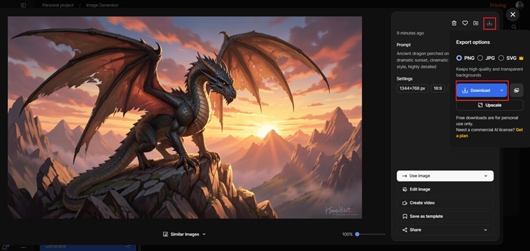Delete the image with the trash icon
Image resolution: width=530 pixels, height=251 pixels.
454,23
